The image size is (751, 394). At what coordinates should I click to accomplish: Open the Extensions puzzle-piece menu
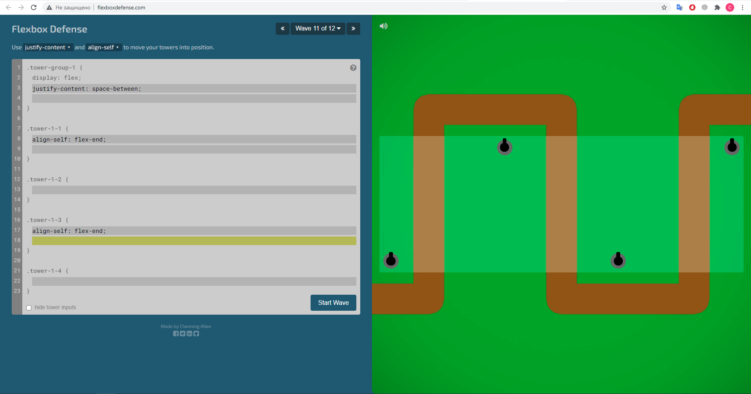717,7
